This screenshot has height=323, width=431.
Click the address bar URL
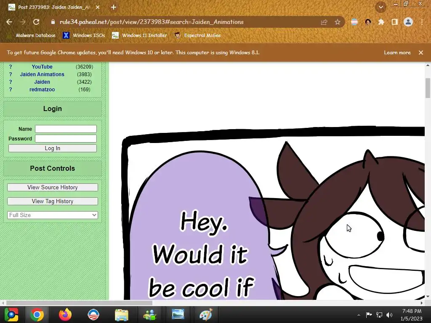(x=152, y=22)
